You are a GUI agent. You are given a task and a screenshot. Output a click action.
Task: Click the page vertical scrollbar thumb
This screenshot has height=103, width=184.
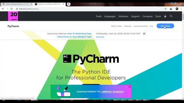[183, 17]
